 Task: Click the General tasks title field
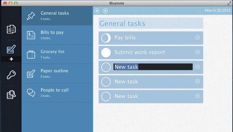coord(151,23)
